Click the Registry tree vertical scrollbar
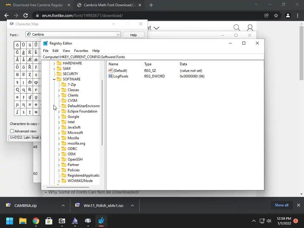 tap(102, 113)
